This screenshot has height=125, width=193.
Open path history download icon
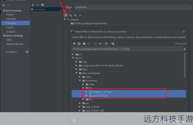click(x=184, y=49)
